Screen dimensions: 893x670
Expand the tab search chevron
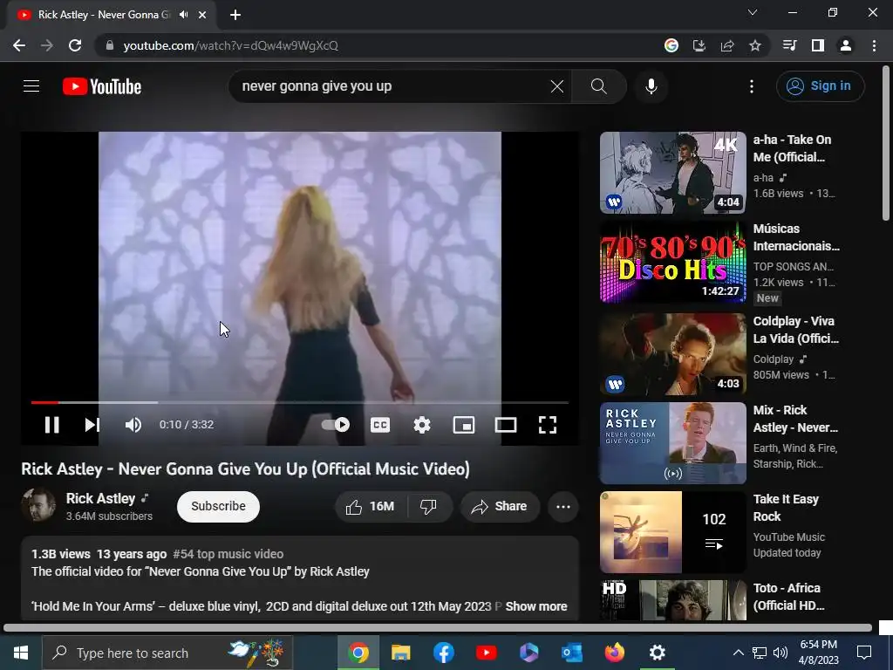(753, 12)
